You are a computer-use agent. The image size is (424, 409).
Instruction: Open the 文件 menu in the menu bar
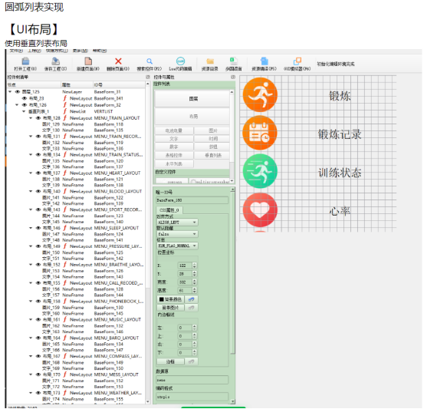(16, 51)
